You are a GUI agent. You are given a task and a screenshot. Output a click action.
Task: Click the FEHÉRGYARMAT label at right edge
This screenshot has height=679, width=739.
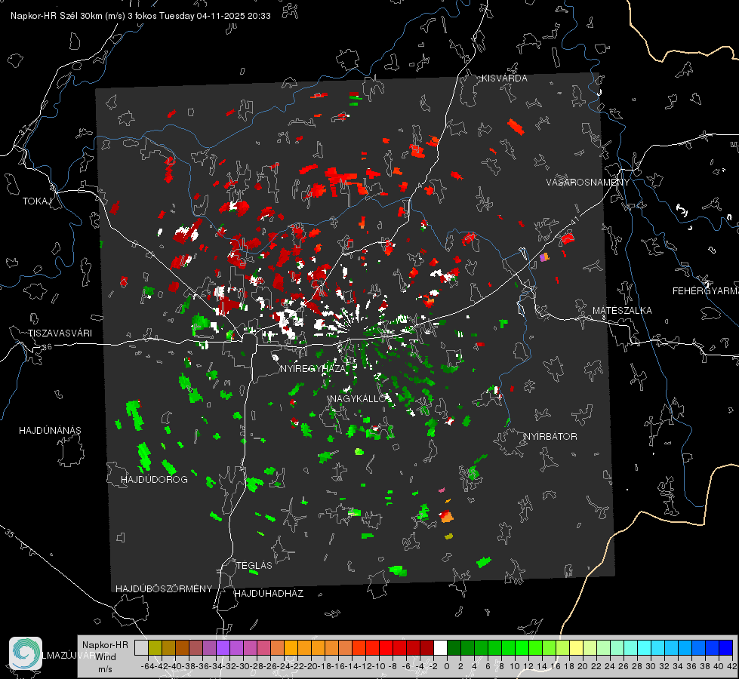tap(706, 291)
